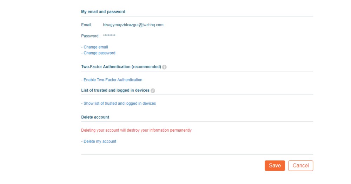
Task: Click the 'List of trusted and logged in devices' heading
Action: [x=115, y=90]
